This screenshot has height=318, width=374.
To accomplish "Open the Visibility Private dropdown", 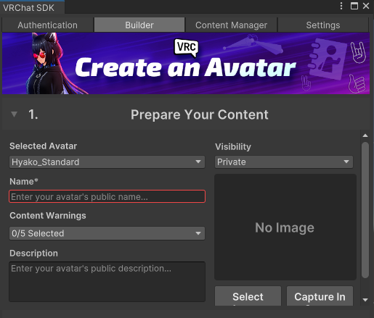I will (x=284, y=162).
